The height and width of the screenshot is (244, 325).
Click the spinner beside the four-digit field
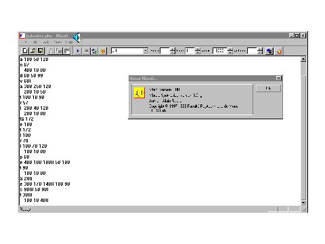coord(230,51)
